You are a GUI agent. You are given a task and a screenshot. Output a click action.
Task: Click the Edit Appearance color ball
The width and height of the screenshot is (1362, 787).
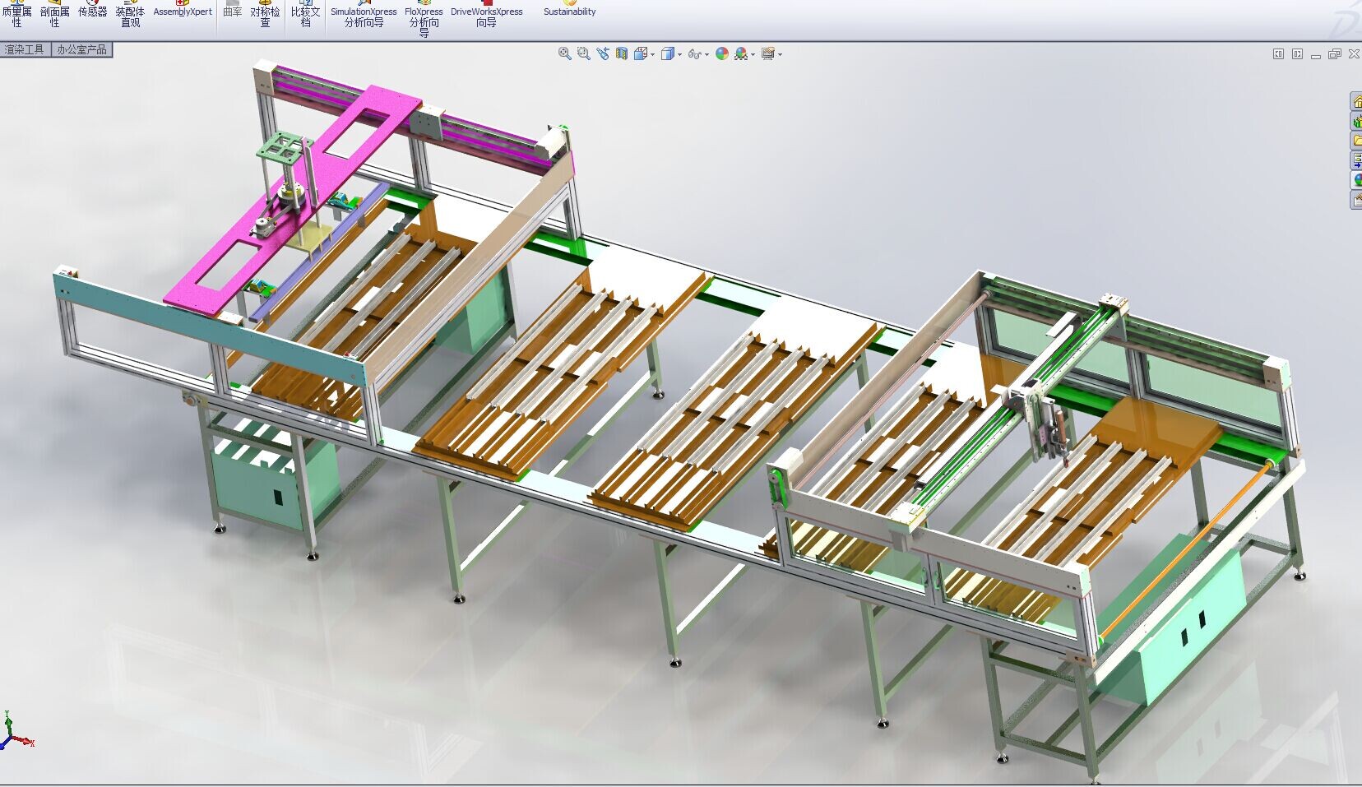point(722,53)
